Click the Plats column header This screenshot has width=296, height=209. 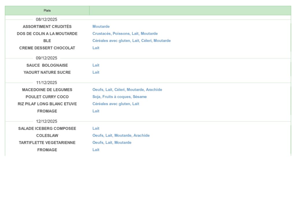[47, 11]
